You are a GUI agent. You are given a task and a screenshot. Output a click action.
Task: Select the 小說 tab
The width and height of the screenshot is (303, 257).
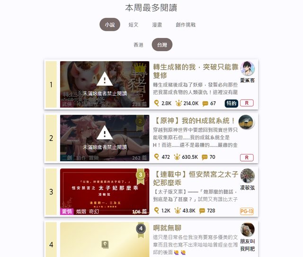[x=110, y=25]
